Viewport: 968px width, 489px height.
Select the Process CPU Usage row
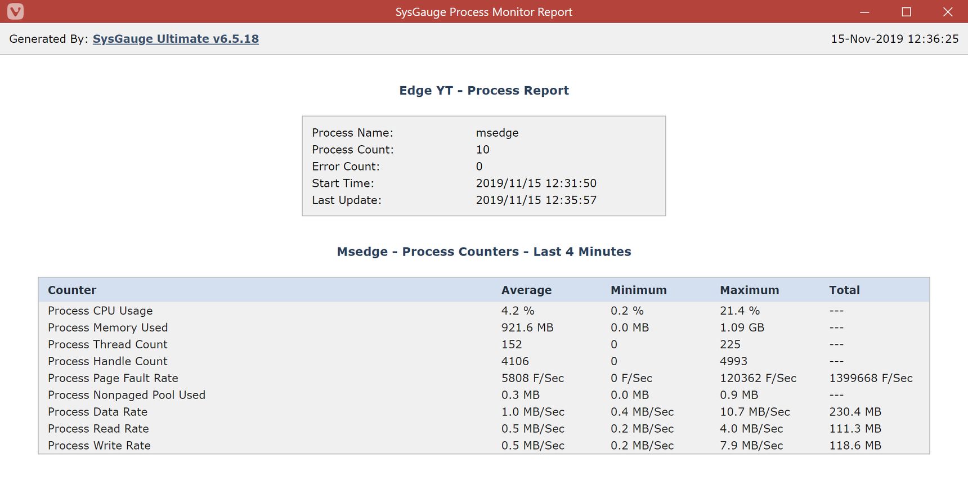click(484, 311)
